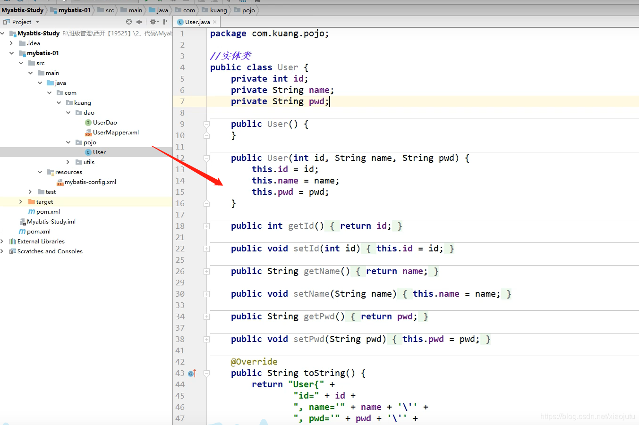Click the com breadcrumb

185,10
